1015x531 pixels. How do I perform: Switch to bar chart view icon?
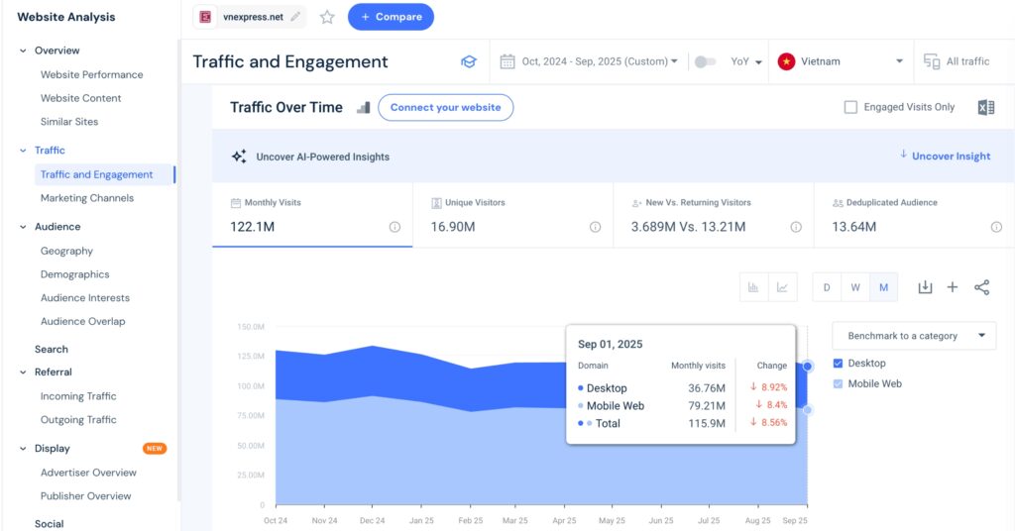pyautogui.click(x=753, y=287)
